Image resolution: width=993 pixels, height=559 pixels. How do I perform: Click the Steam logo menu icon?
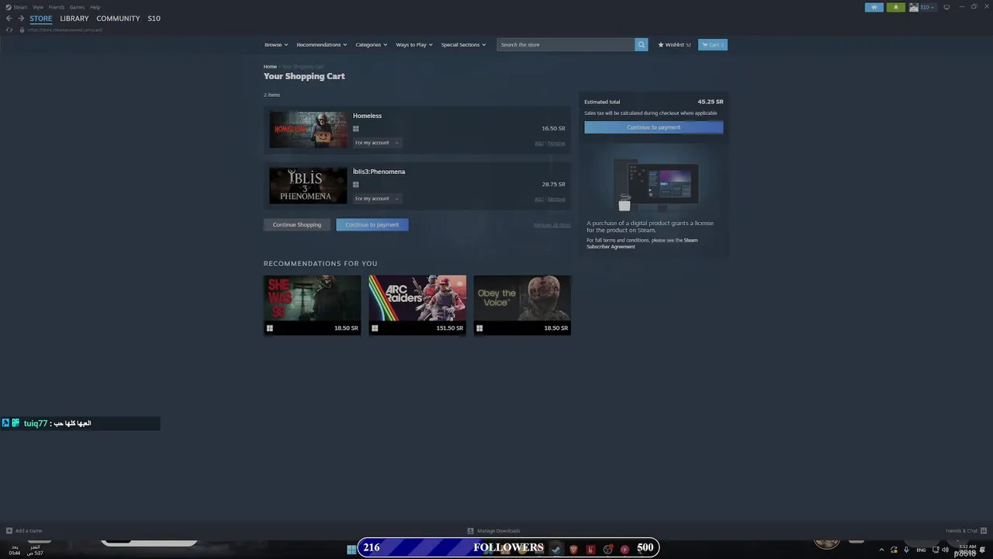click(8, 7)
